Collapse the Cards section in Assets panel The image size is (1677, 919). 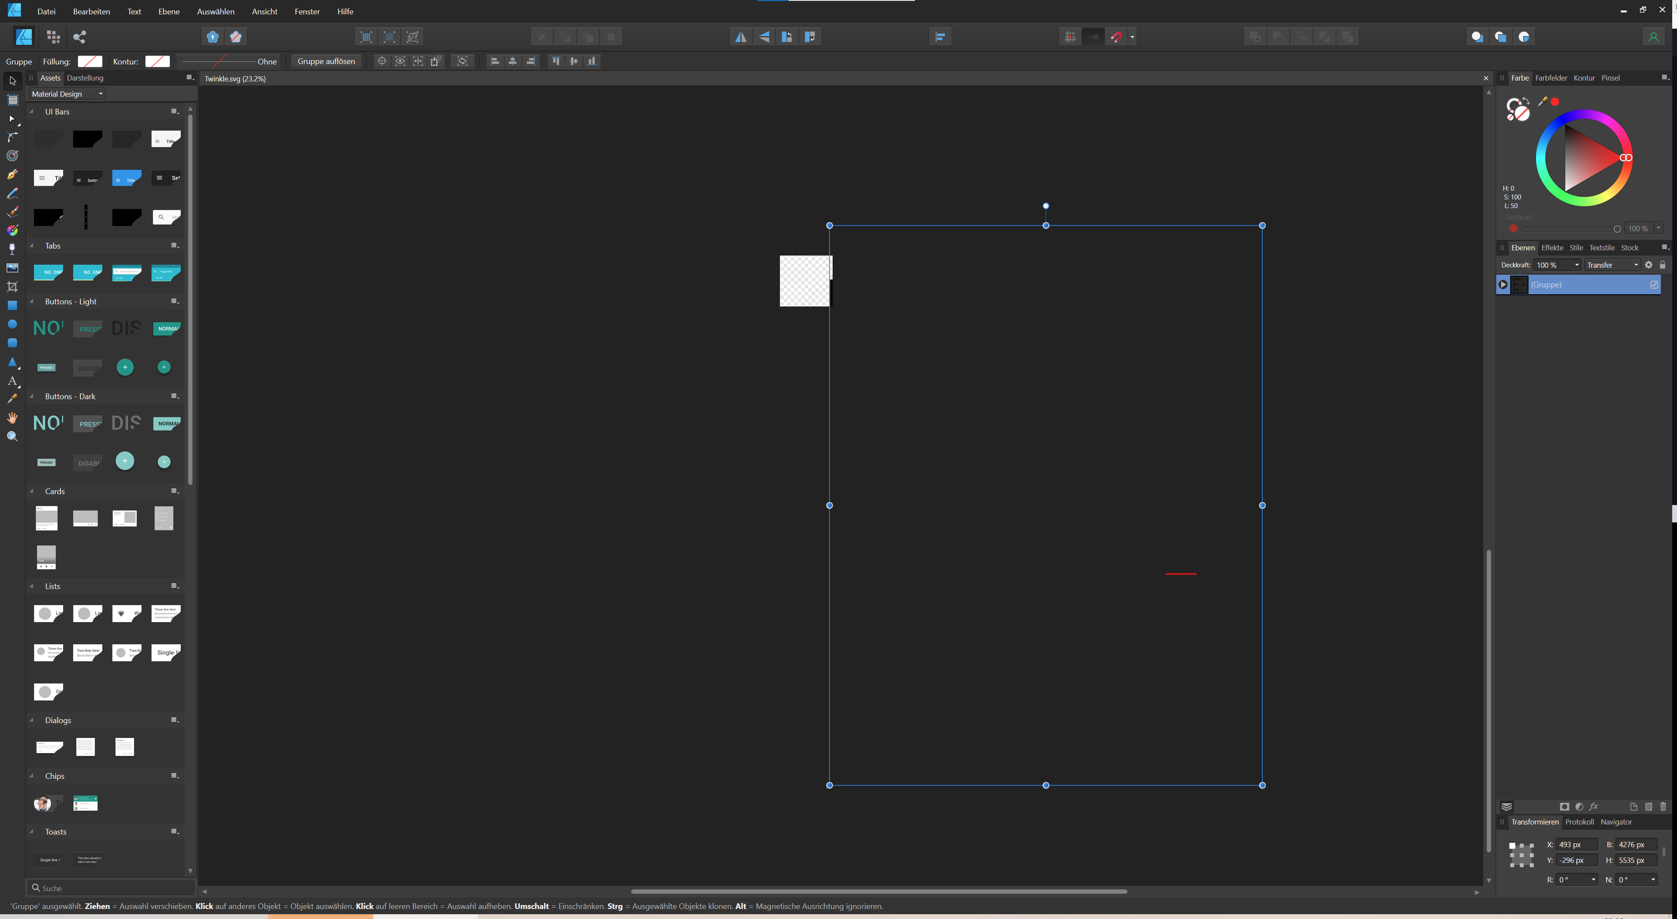(x=31, y=491)
